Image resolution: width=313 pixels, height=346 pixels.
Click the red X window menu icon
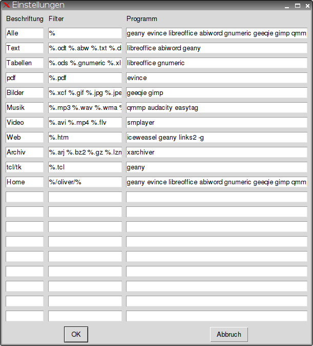click(x=6, y=5)
